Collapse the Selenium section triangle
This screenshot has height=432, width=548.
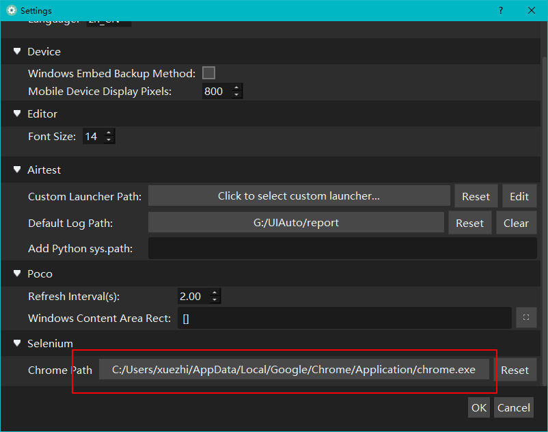pos(17,343)
